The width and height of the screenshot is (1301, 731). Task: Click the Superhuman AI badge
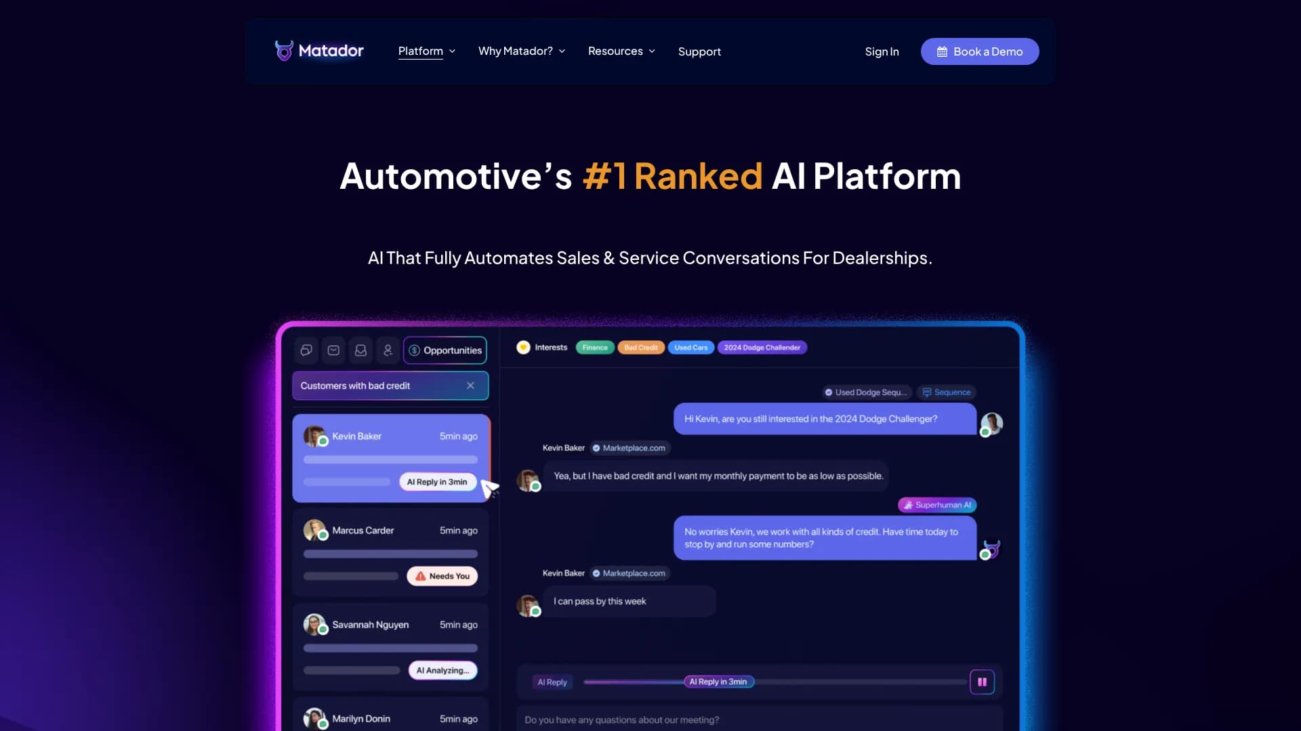click(937, 505)
